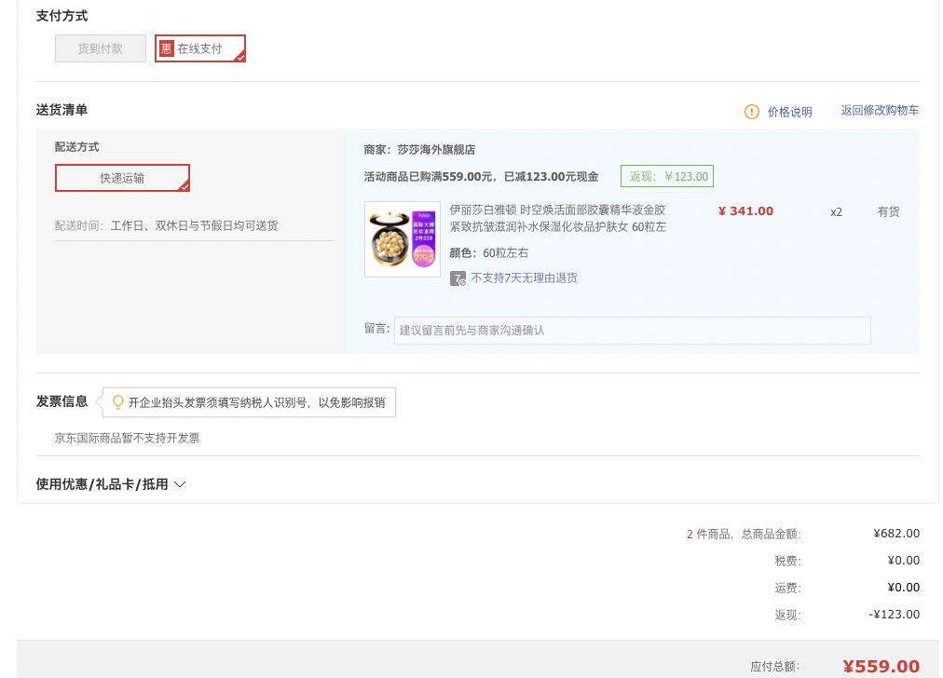This screenshot has height=678, width=943.
Task: Click total goods amount ¥682.00
Action: point(896,533)
